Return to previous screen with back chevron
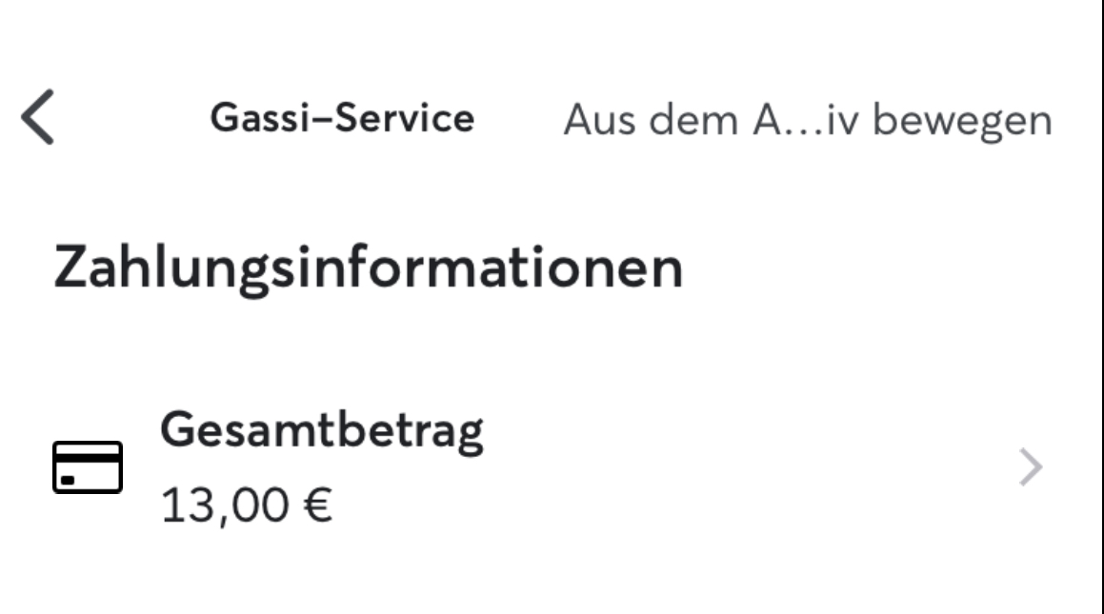Image resolution: width=1104 pixels, height=614 pixels. pyautogui.click(x=38, y=117)
